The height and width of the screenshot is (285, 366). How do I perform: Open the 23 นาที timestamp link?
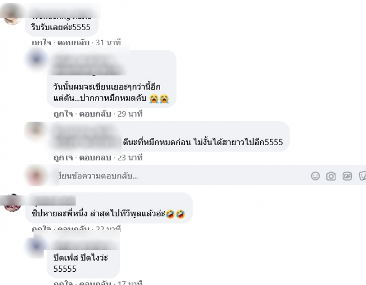(130, 157)
